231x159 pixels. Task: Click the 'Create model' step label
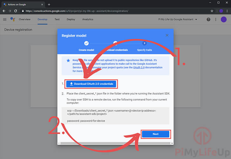click(86, 50)
